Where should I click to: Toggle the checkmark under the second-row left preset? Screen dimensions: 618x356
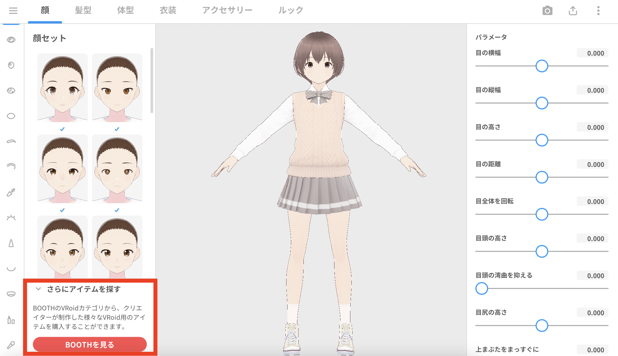coord(62,211)
